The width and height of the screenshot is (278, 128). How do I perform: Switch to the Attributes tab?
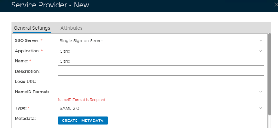point(71,28)
